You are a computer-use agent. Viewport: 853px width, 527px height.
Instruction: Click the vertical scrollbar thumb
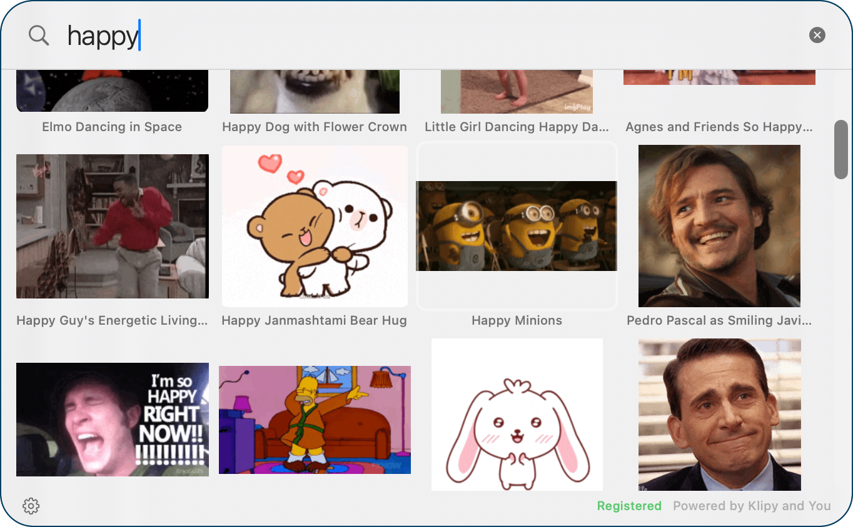(x=841, y=150)
